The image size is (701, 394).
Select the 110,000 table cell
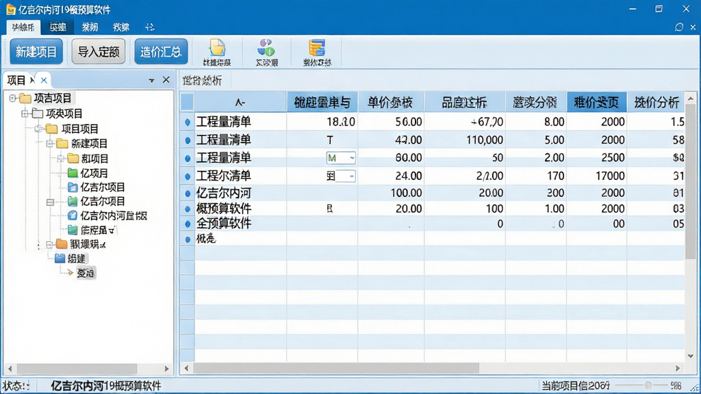click(465, 140)
